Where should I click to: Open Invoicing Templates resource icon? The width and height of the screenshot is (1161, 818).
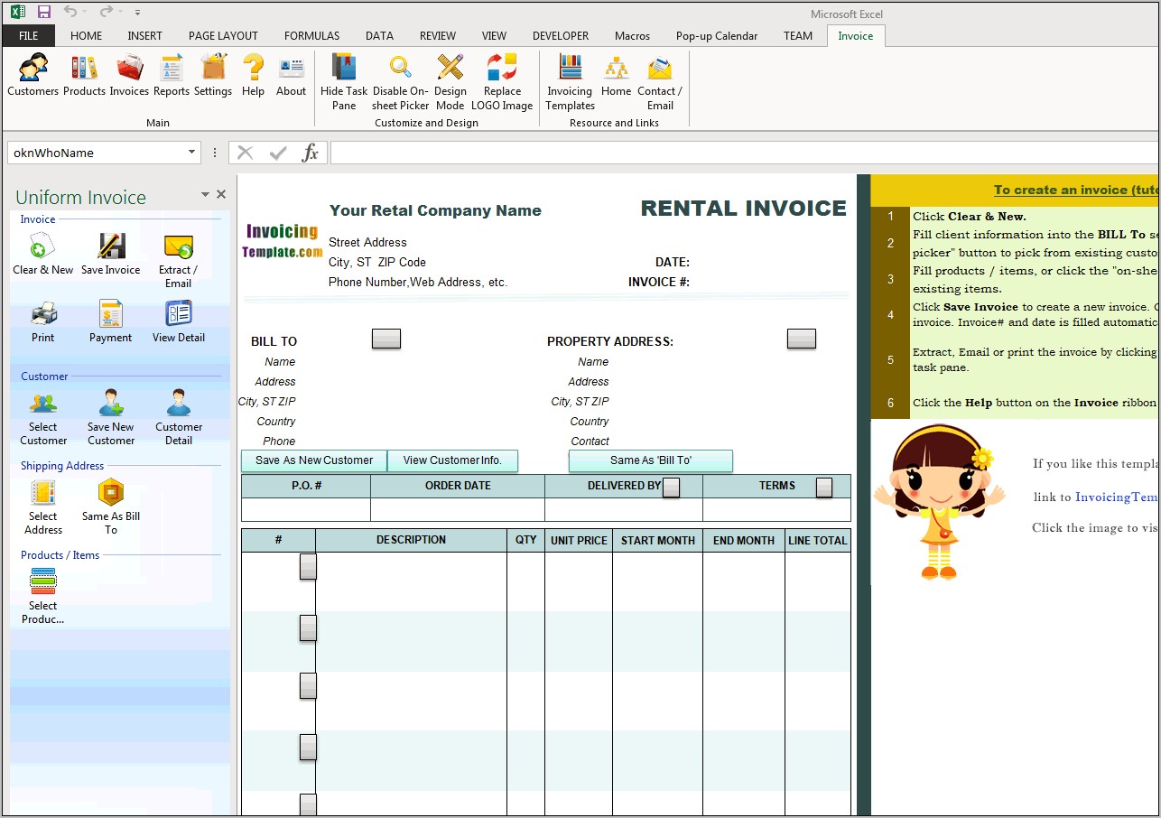[x=570, y=82]
